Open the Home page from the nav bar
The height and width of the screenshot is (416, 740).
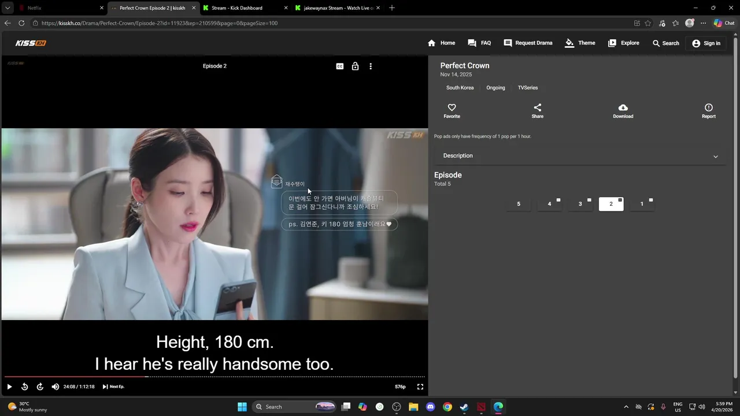(x=441, y=43)
